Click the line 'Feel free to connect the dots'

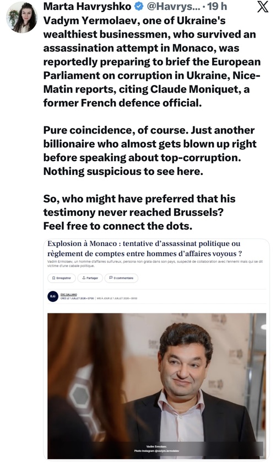118,226
